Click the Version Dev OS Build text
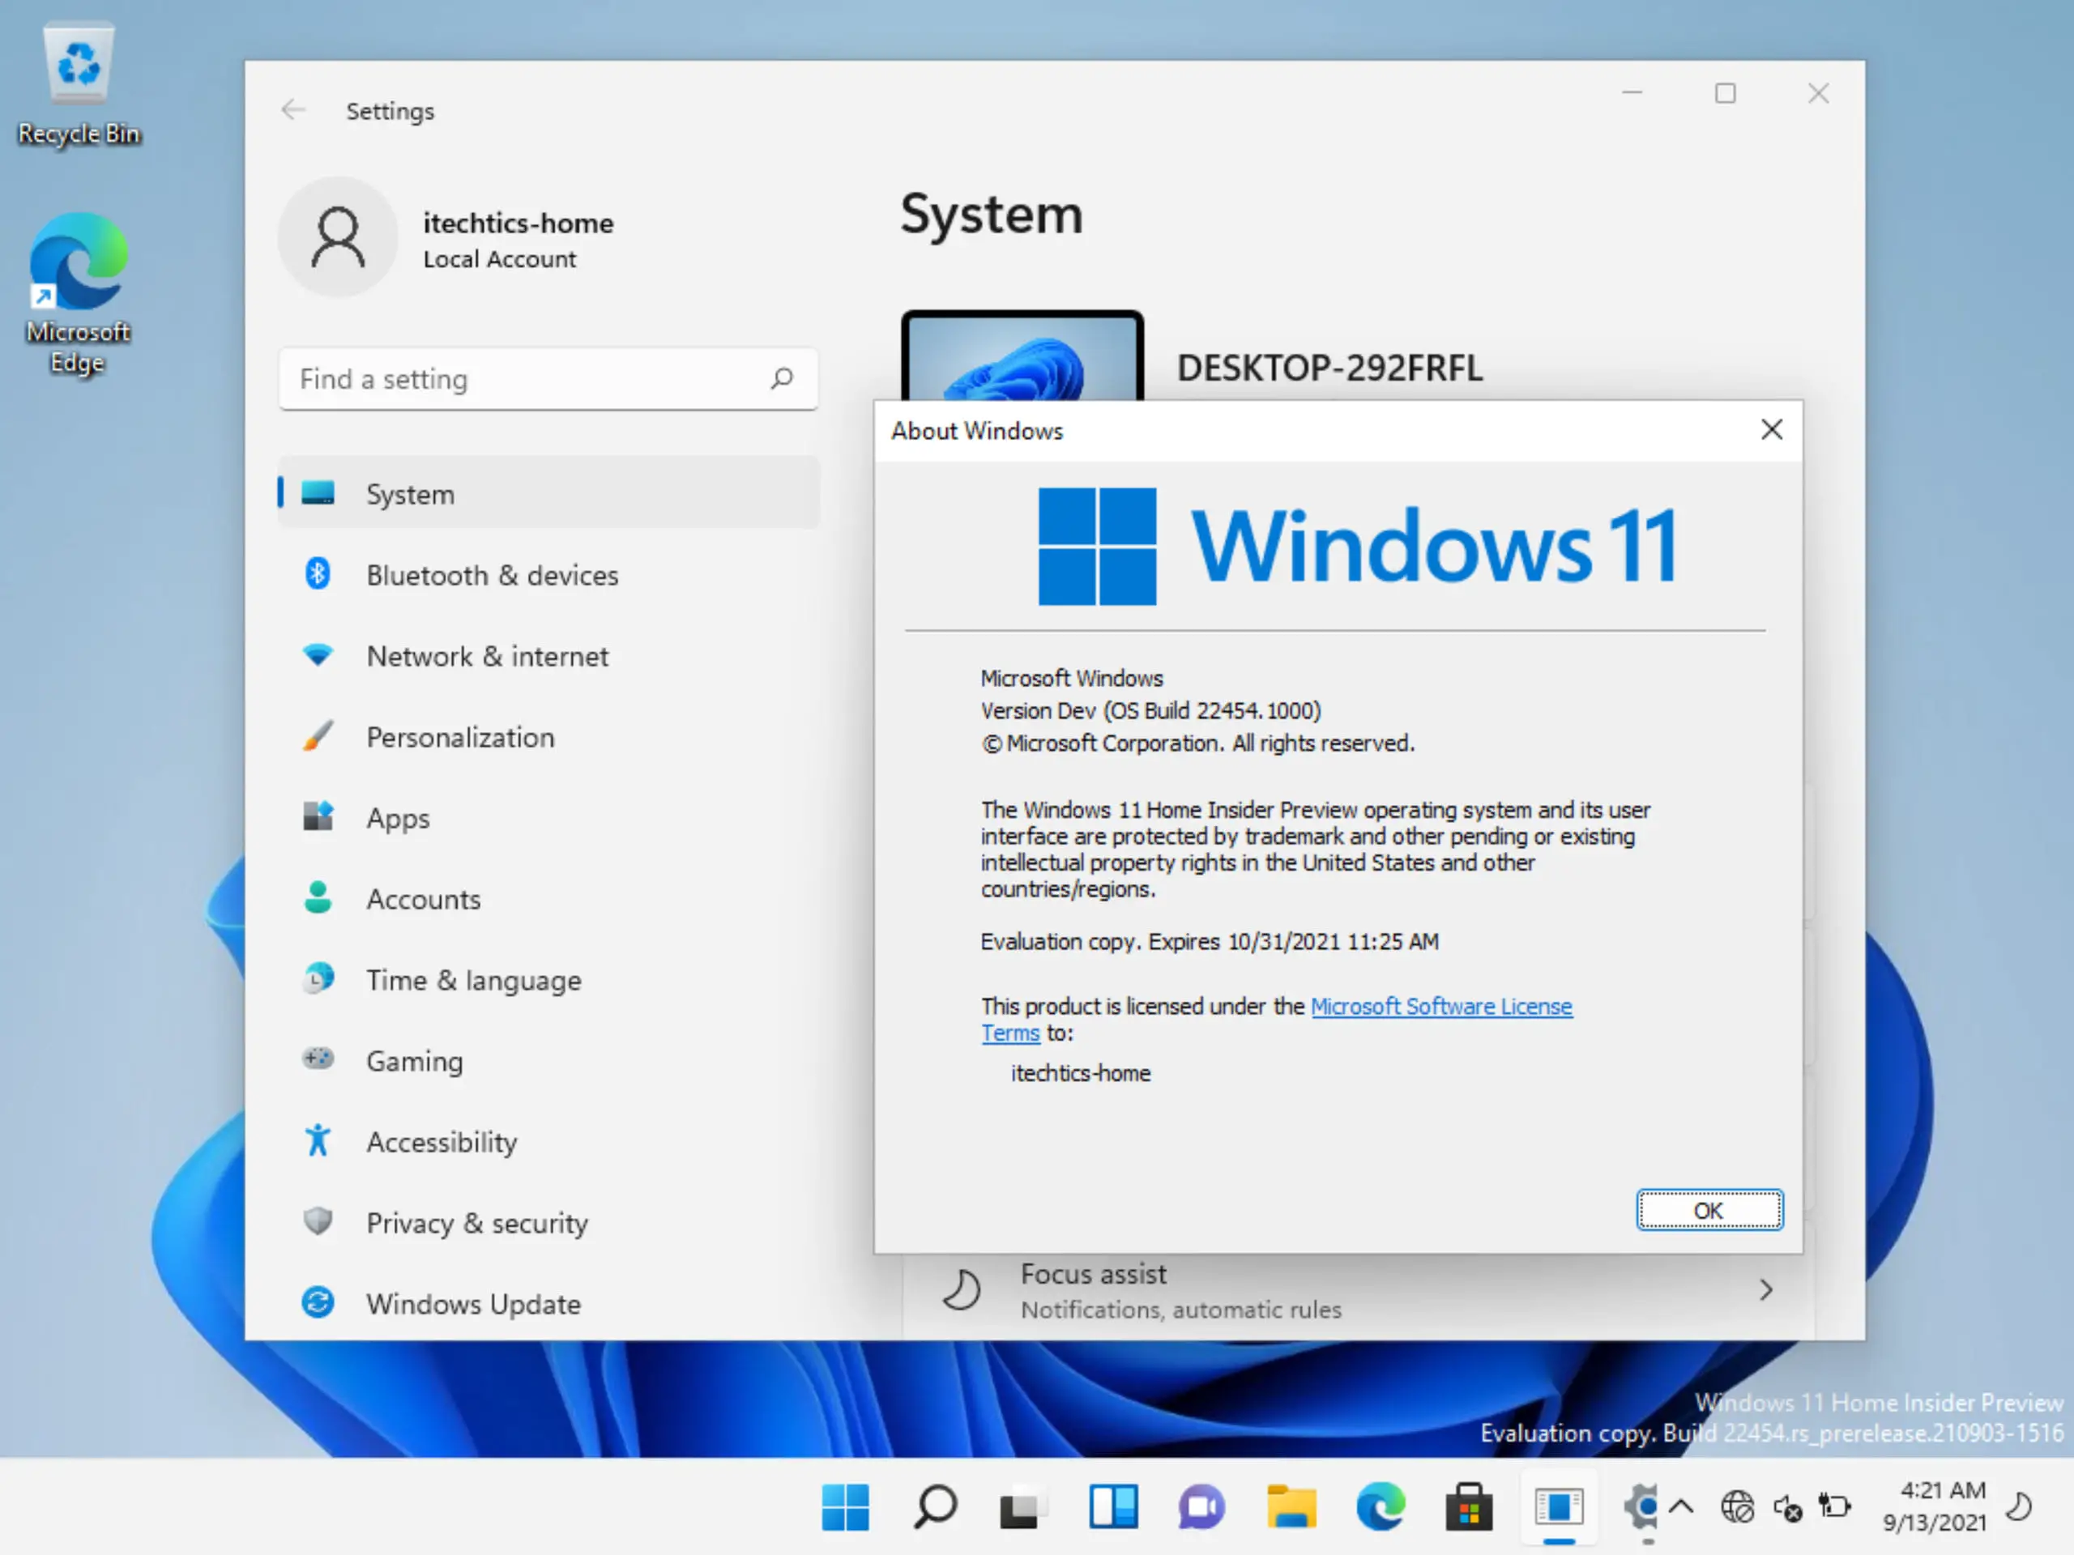The image size is (2074, 1555). pos(1150,710)
